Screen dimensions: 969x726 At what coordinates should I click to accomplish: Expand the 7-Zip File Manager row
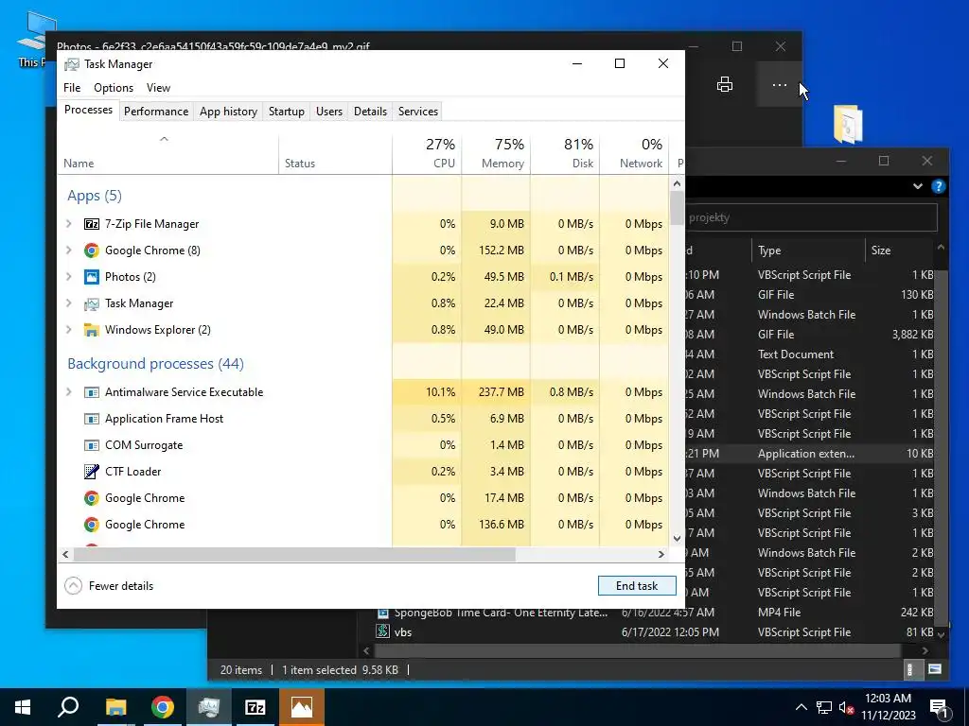[x=69, y=224]
